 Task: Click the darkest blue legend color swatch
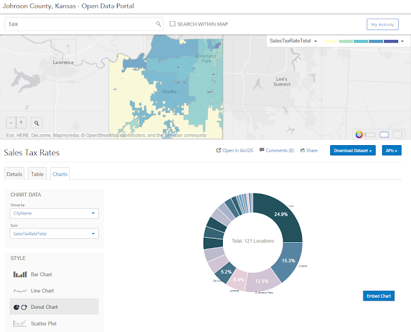(x=391, y=41)
